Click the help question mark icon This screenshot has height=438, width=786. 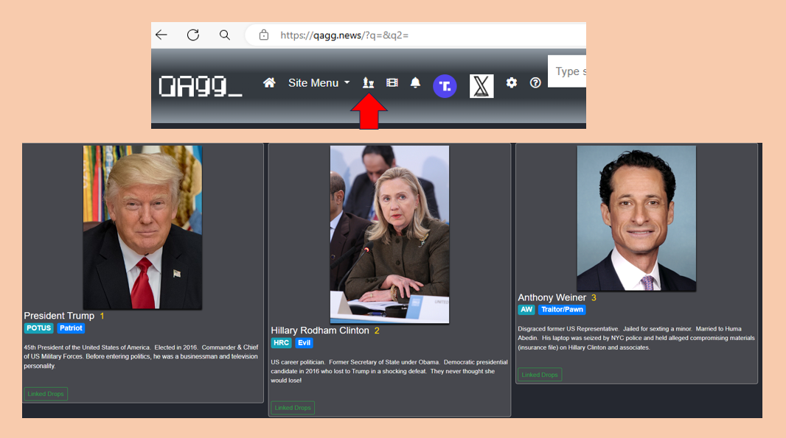tap(535, 82)
